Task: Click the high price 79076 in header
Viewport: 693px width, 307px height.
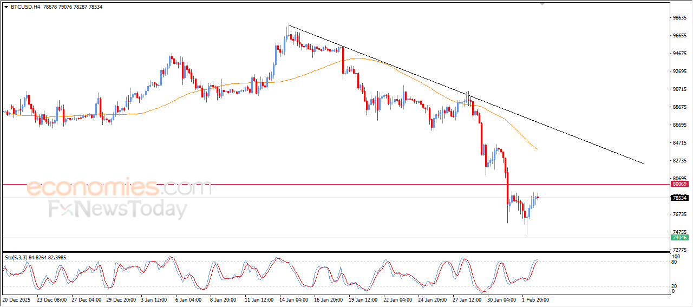Action: [x=64, y=6]
